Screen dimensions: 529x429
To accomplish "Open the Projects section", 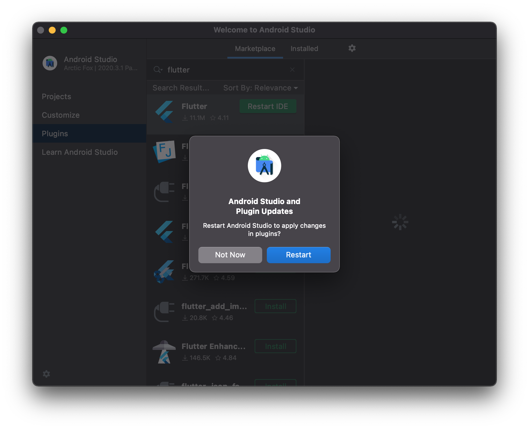I will click(89, 97).
